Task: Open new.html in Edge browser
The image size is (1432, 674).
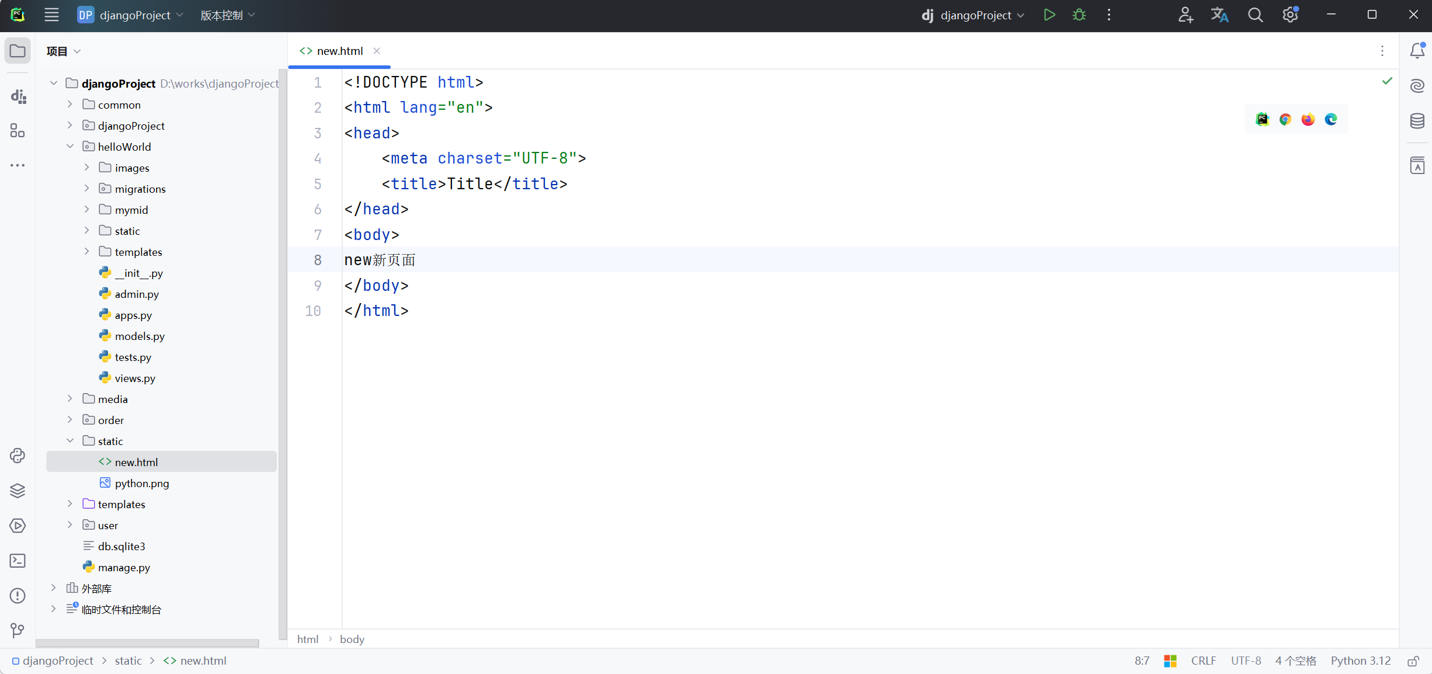Action: point(1331,119)
